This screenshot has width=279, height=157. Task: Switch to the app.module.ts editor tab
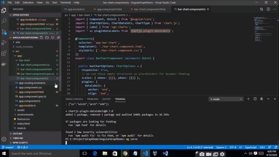(x=76, y=9)
